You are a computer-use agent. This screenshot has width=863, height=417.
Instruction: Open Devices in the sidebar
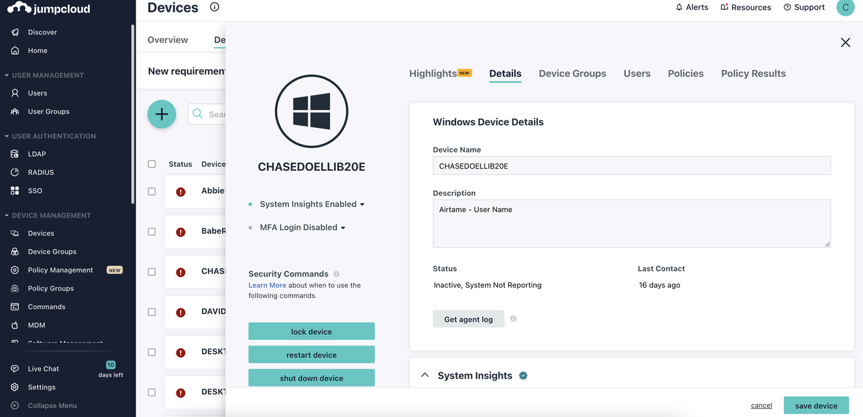click(x=41, y=234)
